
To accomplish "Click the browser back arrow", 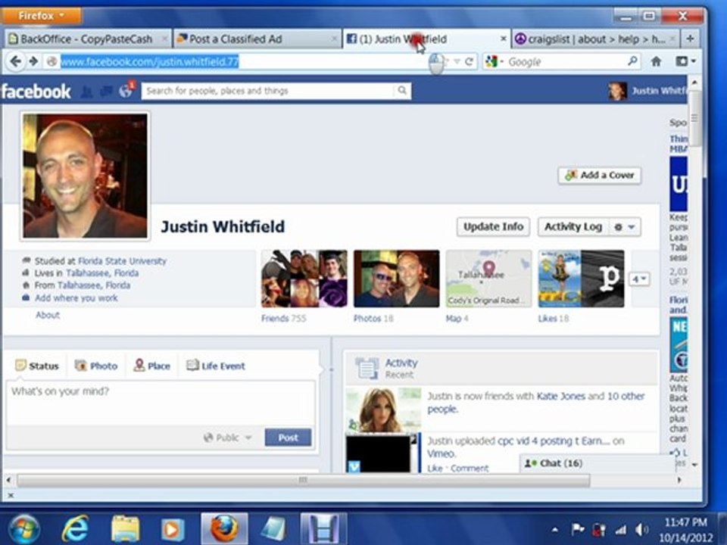I will pos(15,61).
